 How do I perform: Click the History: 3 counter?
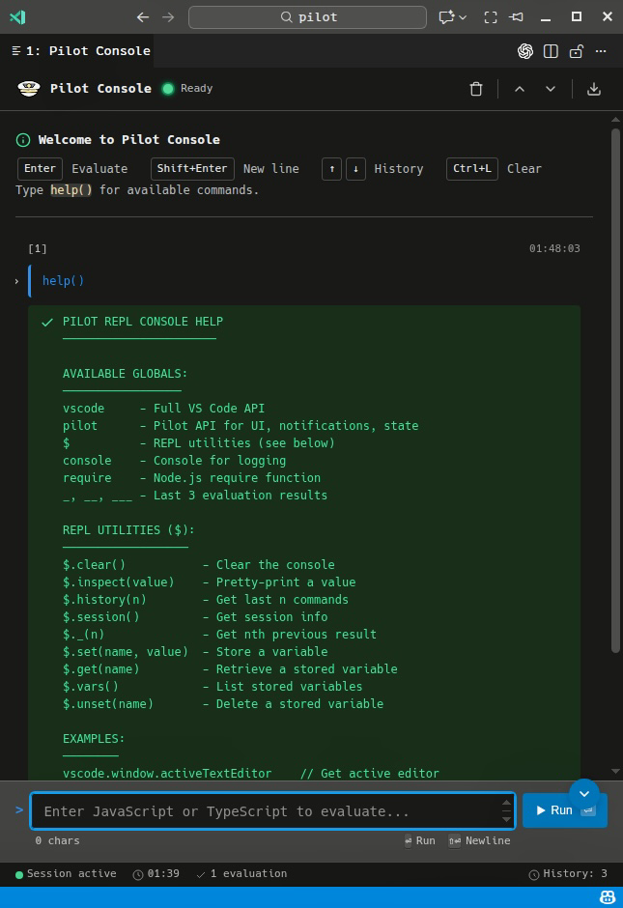pyautogui.click(x=568, y=874)
